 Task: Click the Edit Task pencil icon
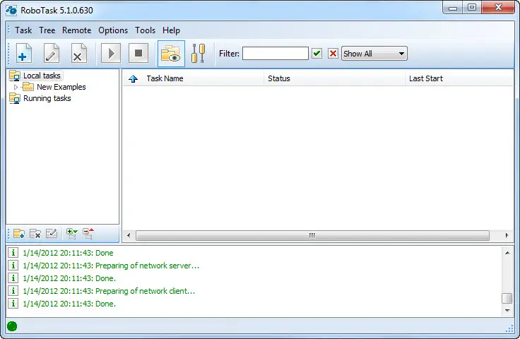52,54
